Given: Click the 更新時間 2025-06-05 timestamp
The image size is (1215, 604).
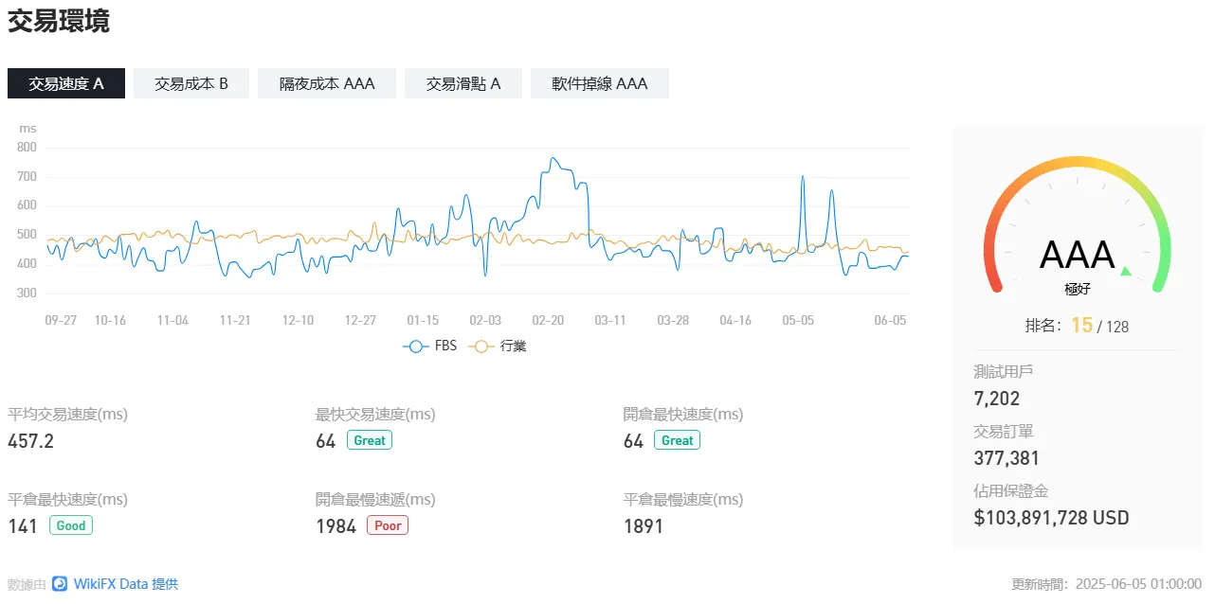Looking at the screenshot, I should (x=1107, y=584).
